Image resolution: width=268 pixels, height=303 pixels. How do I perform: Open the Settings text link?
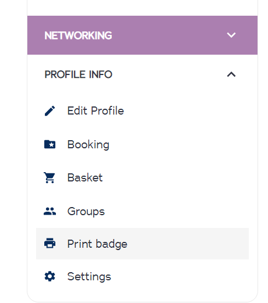(x=89, y=277)
